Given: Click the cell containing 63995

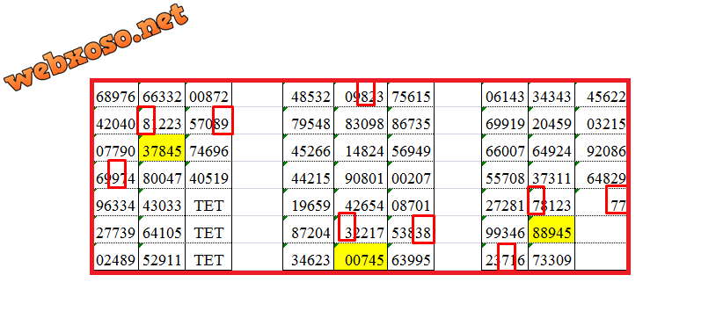Looking at the screenshot, I should pyautogui.click(x=411, y=257).
